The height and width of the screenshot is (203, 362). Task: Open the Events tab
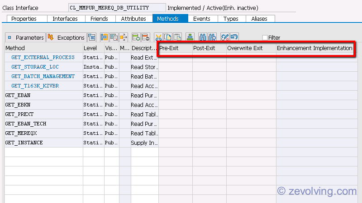202,18
